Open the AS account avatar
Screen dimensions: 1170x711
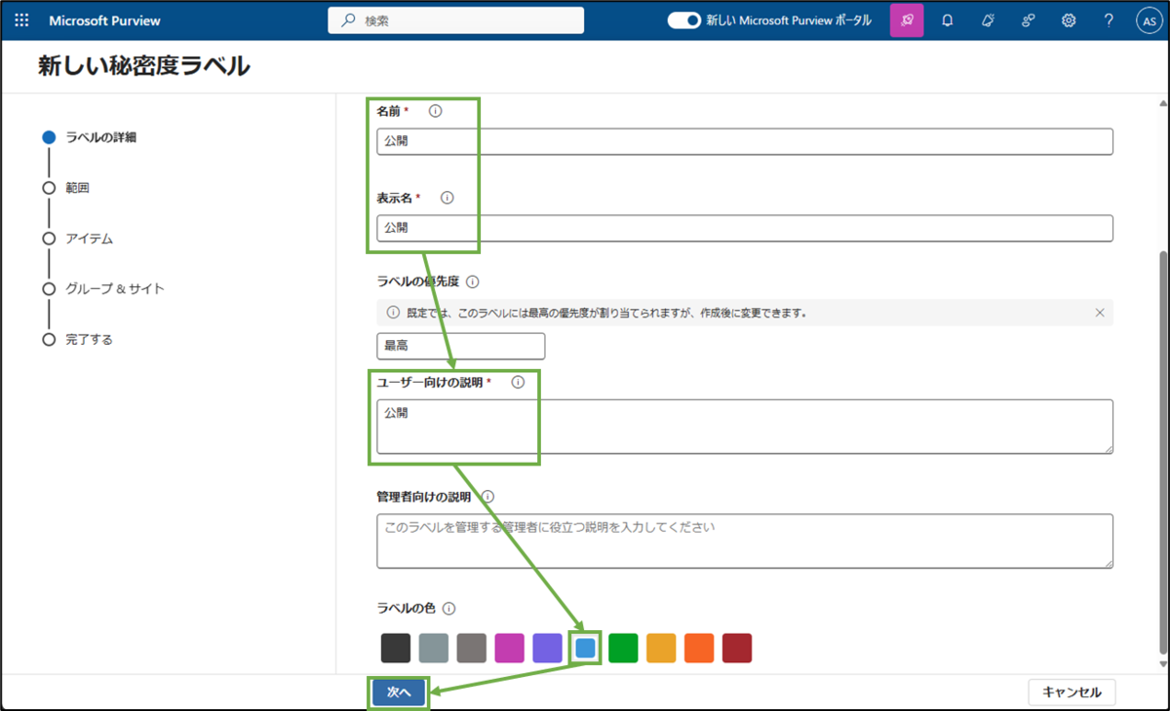1150,20
